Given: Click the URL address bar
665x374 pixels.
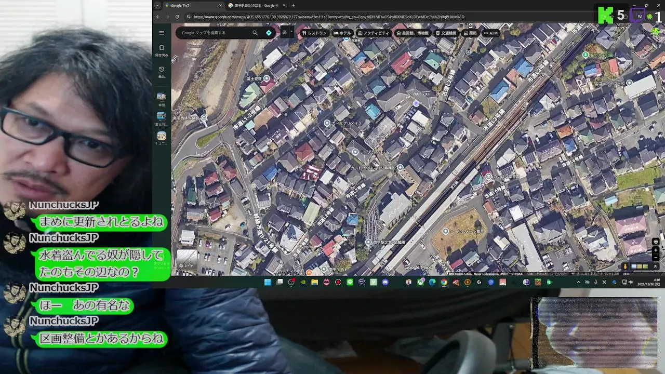Looking at the screenshot, I should tap(329, 17).
